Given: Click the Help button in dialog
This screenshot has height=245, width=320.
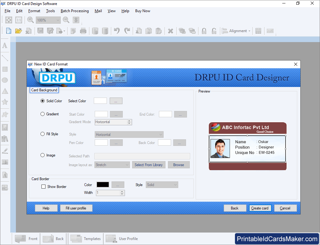Looking at the screenshot, I should [46, 208].
